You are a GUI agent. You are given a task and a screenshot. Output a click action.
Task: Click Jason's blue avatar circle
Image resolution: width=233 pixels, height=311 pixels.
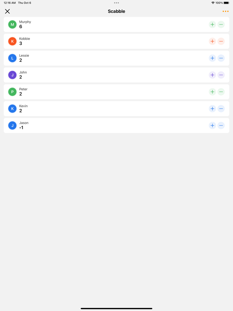(x=12, y=125)
